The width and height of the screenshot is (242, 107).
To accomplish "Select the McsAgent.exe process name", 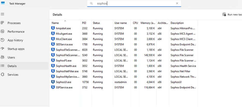I will pos(64,34).
